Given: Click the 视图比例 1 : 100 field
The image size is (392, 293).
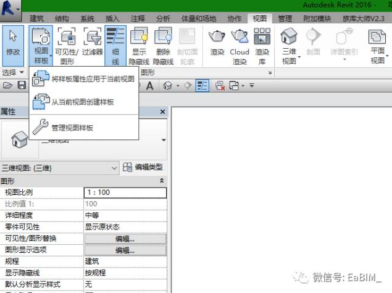Looking at the screenshot, I should point(125,192).
